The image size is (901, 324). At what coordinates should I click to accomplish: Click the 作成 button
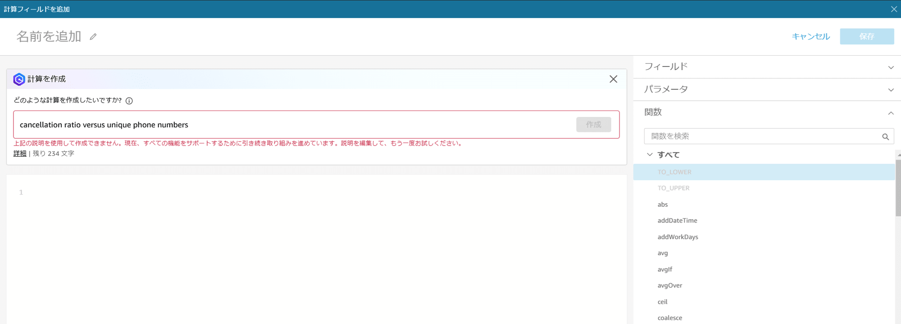pos(593,124)
